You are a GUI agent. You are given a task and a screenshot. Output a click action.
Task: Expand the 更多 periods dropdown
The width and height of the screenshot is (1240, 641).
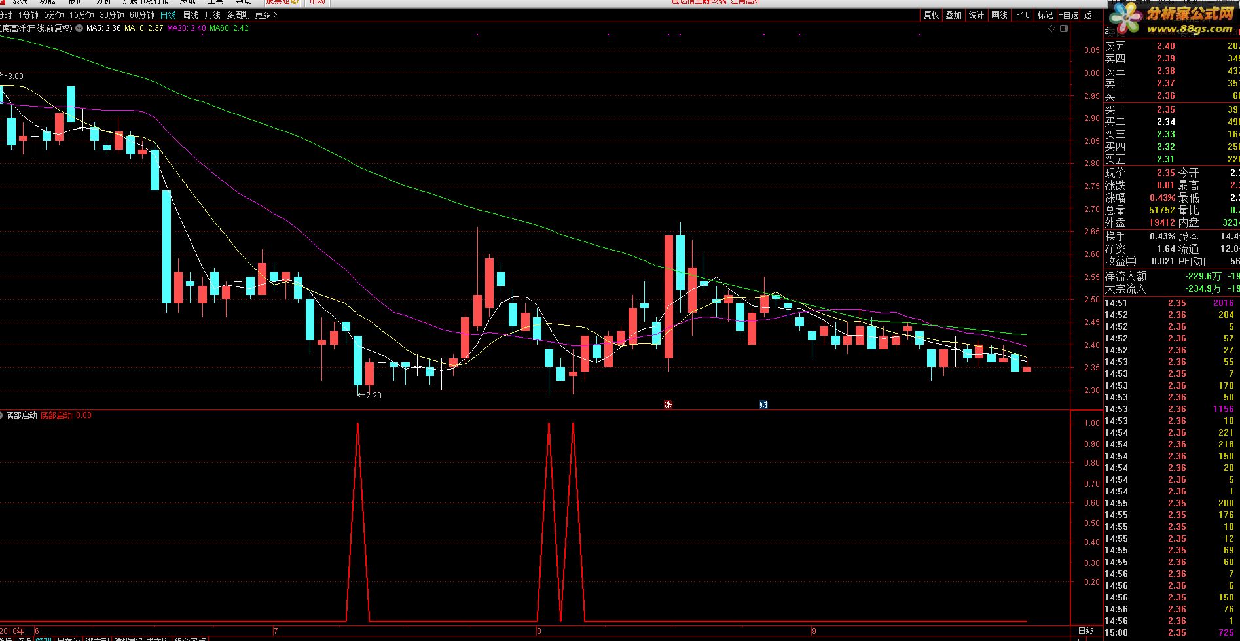pyautogui.click(x=266, y=15)
